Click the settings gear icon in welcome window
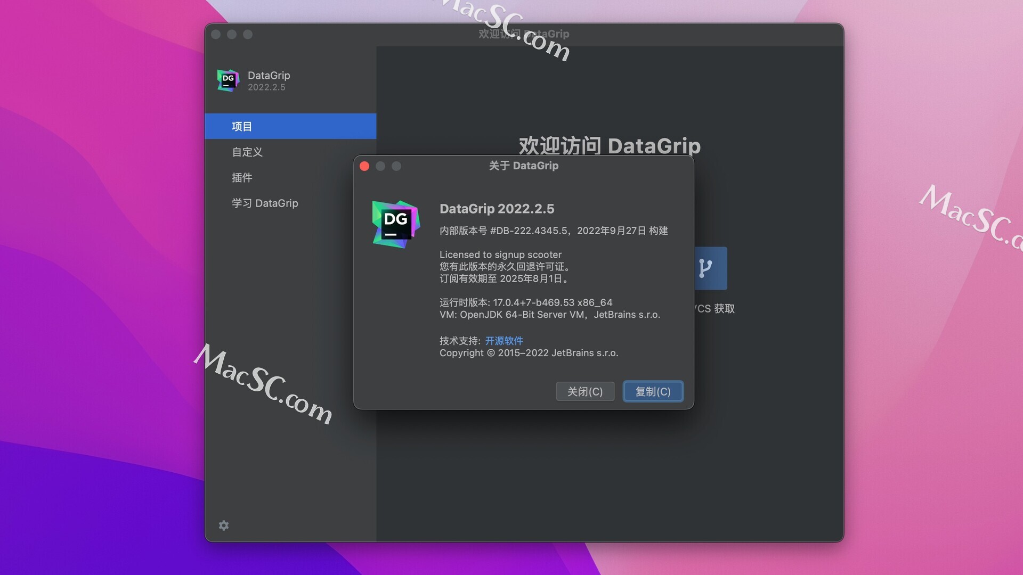This screenshot has height=575, width=1023. [224, 525]
